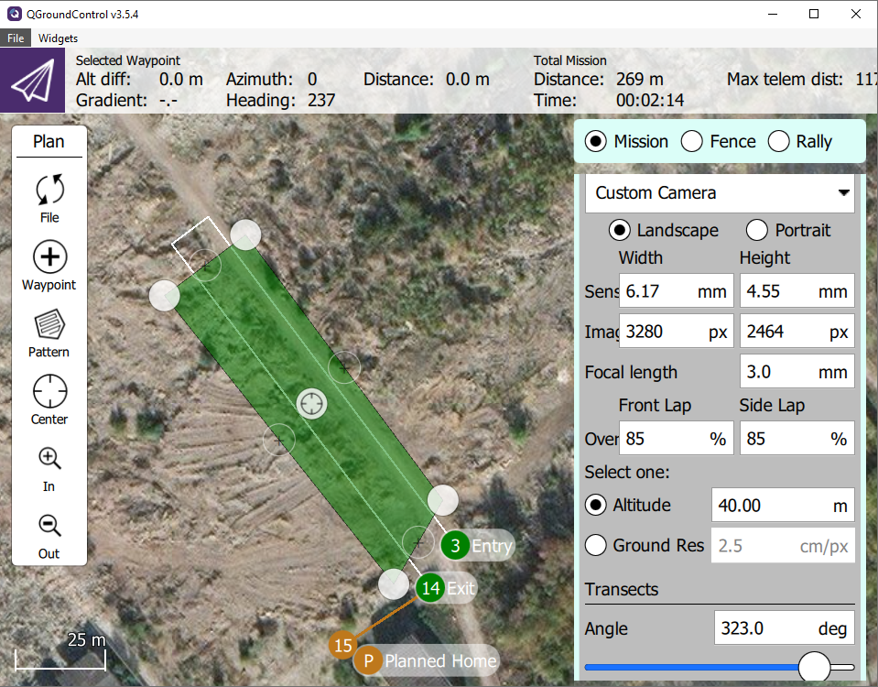878x687 pixels.
Task: Click the transect Angle slider handle
Action: 814,667
